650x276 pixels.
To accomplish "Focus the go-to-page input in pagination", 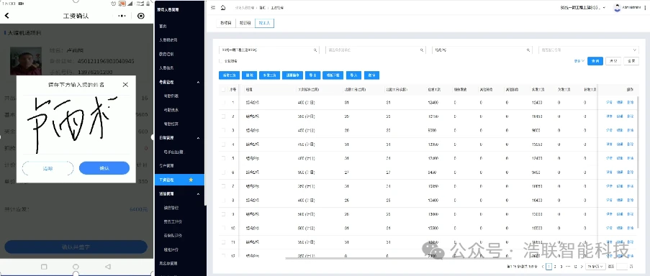I will point(623,267).
